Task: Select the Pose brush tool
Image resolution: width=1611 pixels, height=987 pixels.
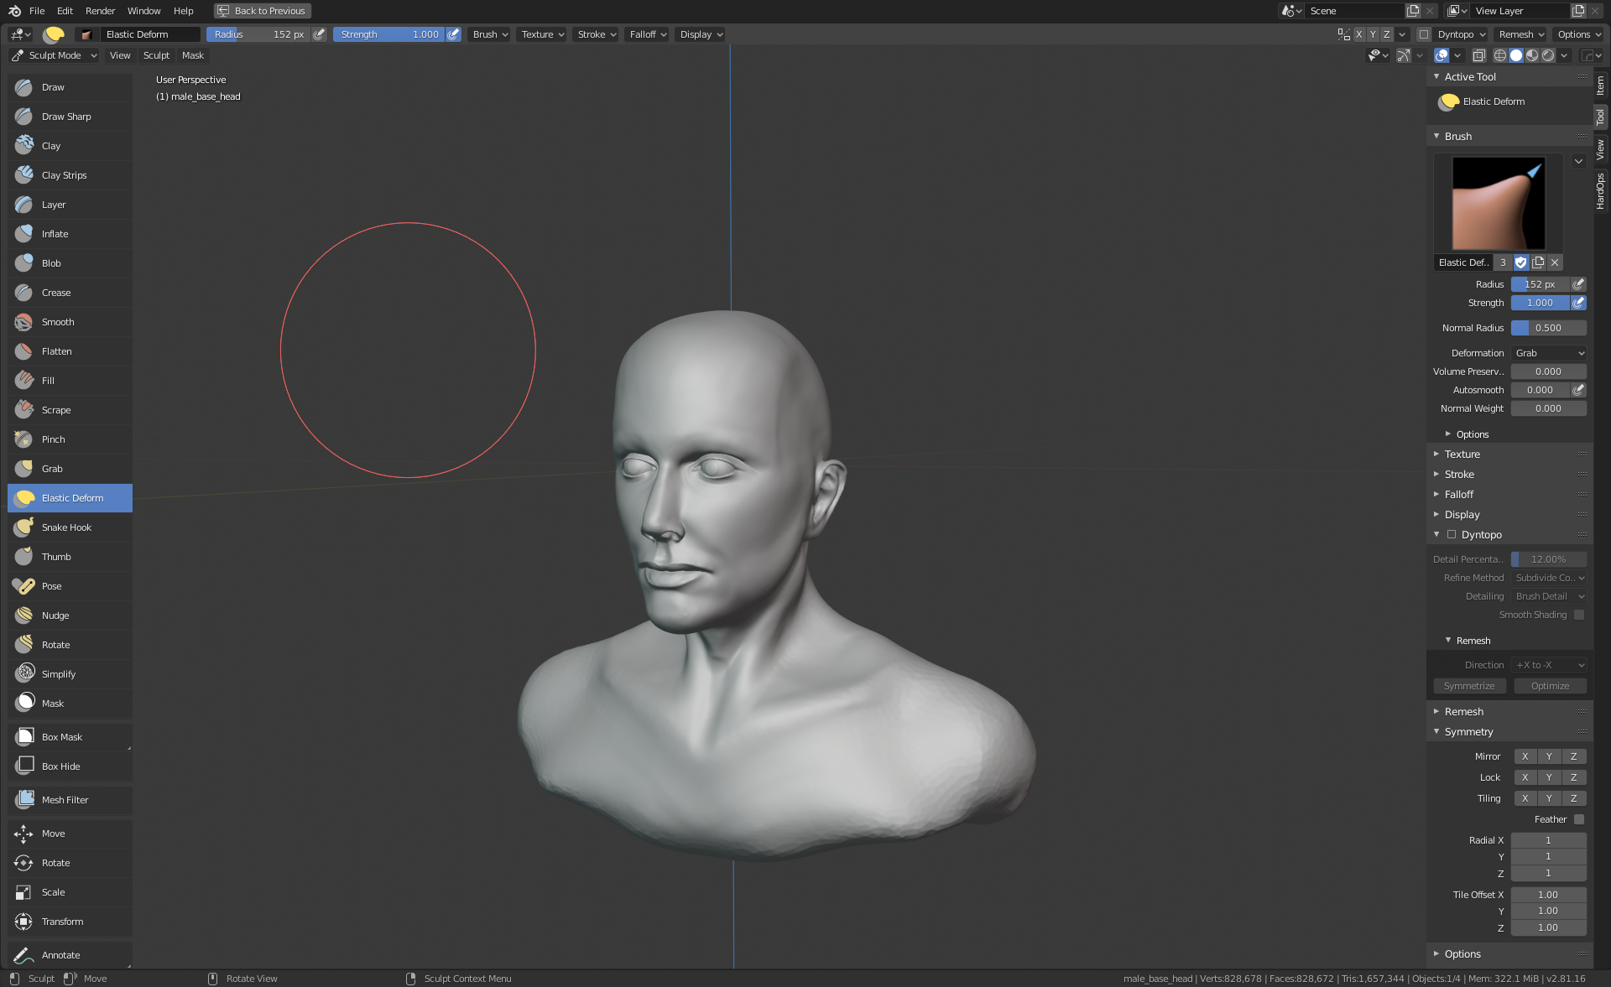Action: [x=51, y=586]
